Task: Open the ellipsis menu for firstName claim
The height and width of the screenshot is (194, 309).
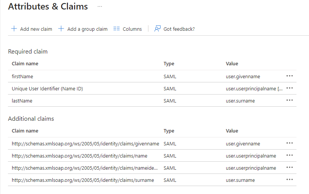Action: [x=290, y=76]
